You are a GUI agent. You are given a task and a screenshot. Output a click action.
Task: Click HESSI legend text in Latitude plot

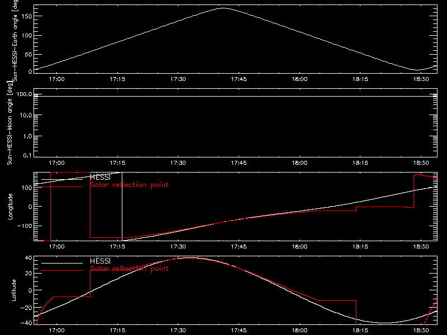tap(100, 261)
